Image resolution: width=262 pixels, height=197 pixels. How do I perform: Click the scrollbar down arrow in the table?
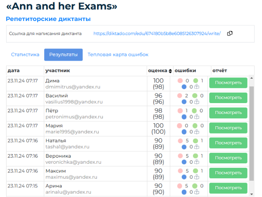point(251,193)
